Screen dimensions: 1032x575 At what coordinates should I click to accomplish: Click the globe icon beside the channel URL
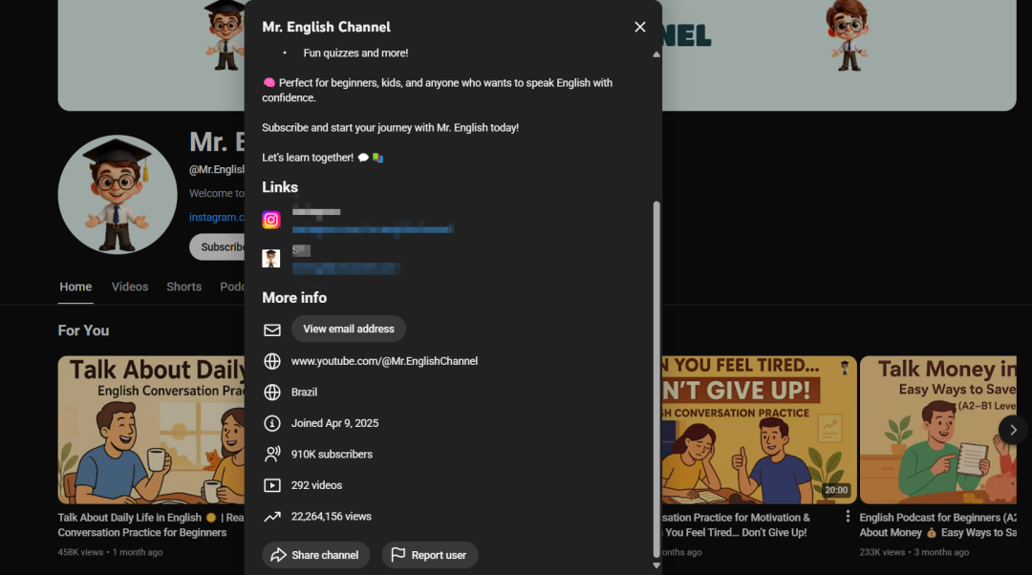[272, 361]
